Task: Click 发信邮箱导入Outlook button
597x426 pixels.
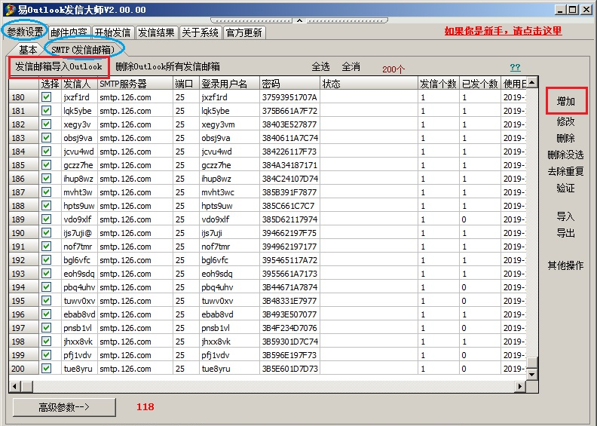Action: click(59, 67)
